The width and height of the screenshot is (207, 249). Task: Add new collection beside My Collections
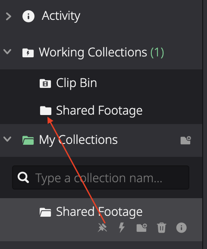click(x=186, y=140)
